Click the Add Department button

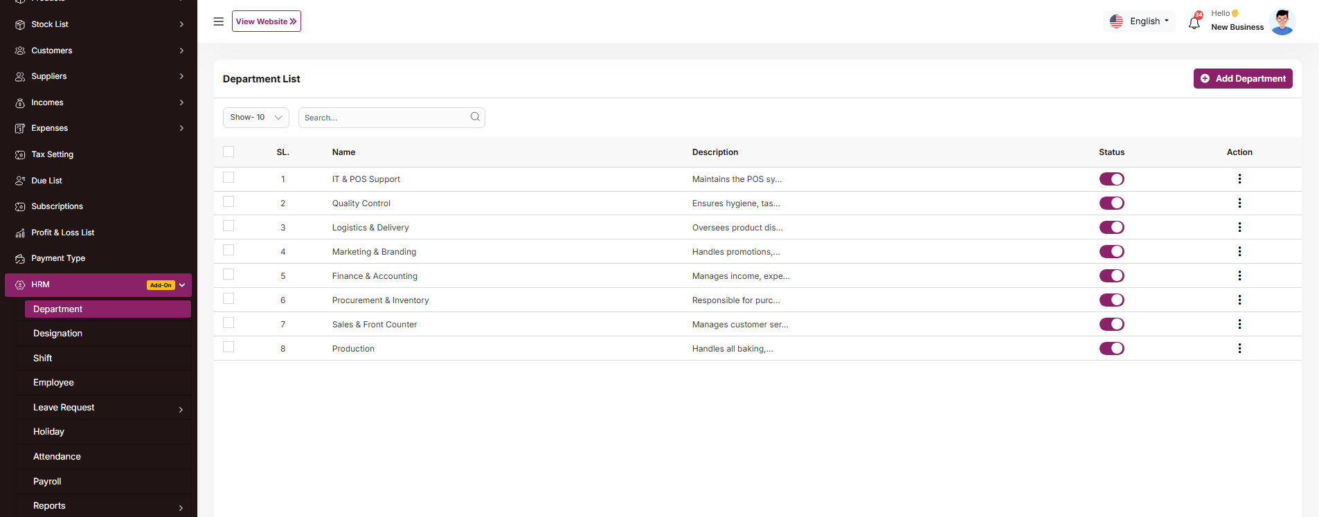[x=1242, y=79]
